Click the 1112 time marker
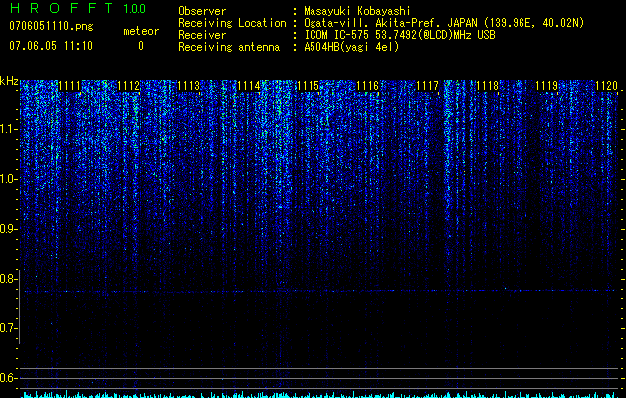The height and width of the screenshot is (398, 626). tap(129, 86)
